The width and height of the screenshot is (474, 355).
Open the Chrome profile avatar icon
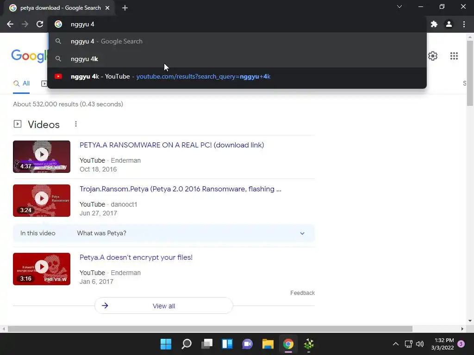click(x=449, y=24)
